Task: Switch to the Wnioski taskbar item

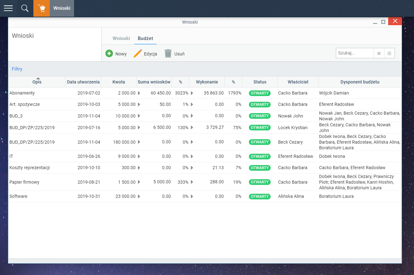Action: [x=62, y=8]
